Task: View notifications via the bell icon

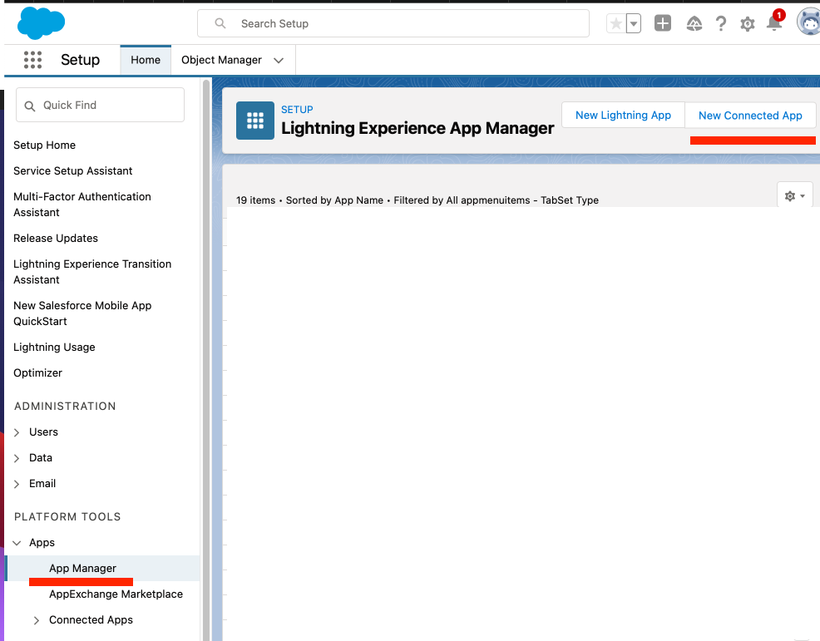Action: 773,23
